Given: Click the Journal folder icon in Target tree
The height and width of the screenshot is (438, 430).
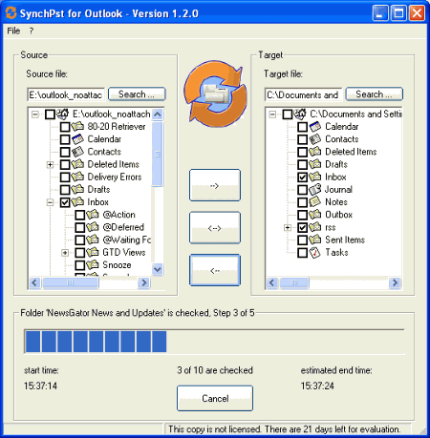Looking at the screenshot, I should tap(315, 190).
